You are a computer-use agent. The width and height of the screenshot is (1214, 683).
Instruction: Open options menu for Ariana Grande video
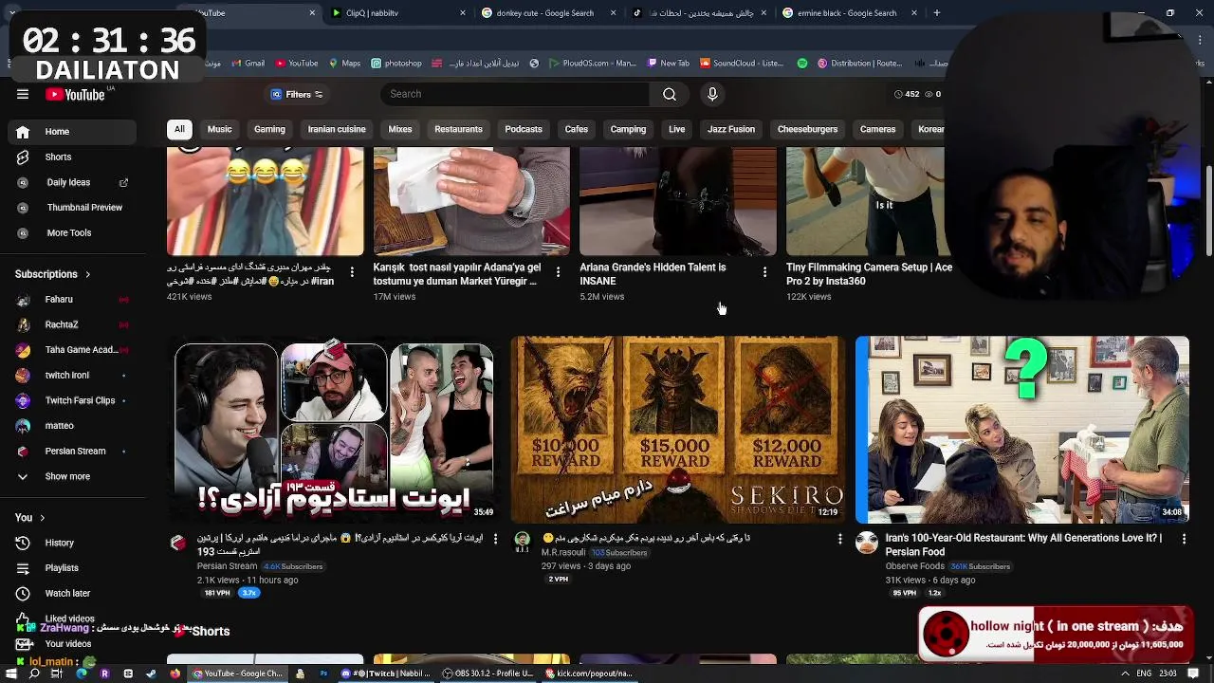[x=764, y=272]
